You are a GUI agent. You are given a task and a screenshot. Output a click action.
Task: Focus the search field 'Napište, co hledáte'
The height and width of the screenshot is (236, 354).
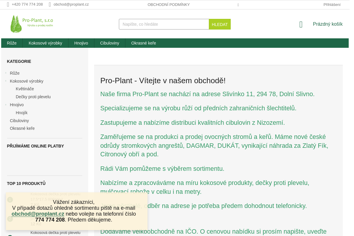(164, 24)
